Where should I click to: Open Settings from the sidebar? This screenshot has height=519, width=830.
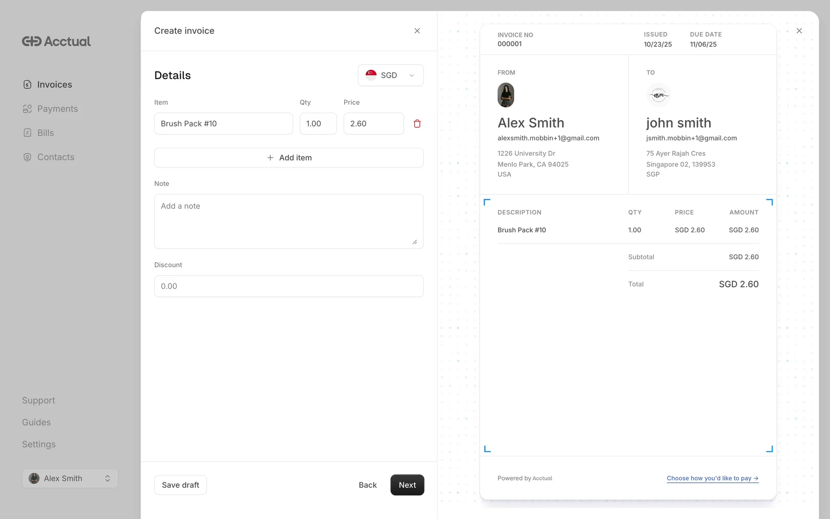(x=39, y=444)
